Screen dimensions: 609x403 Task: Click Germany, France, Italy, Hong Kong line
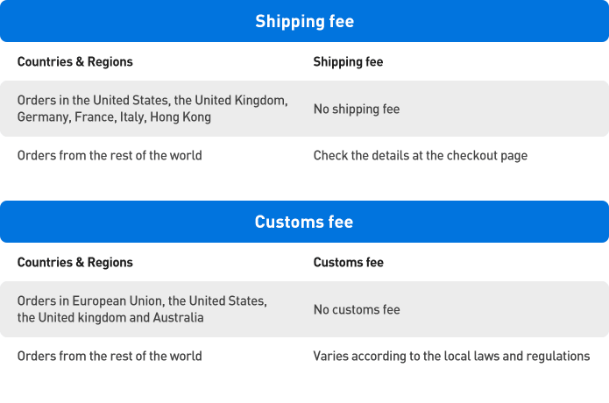(x=114, y=117)
